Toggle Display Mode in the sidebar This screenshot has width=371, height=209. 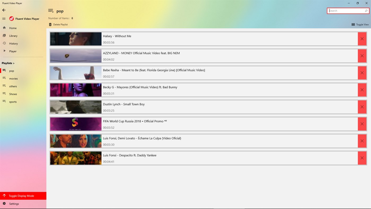21,195
